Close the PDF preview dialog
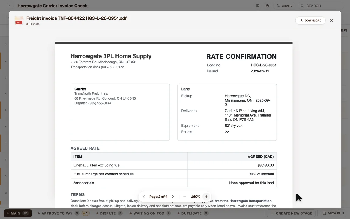Image resolution: width=350 pixels, height=219 pixels. 332,20
